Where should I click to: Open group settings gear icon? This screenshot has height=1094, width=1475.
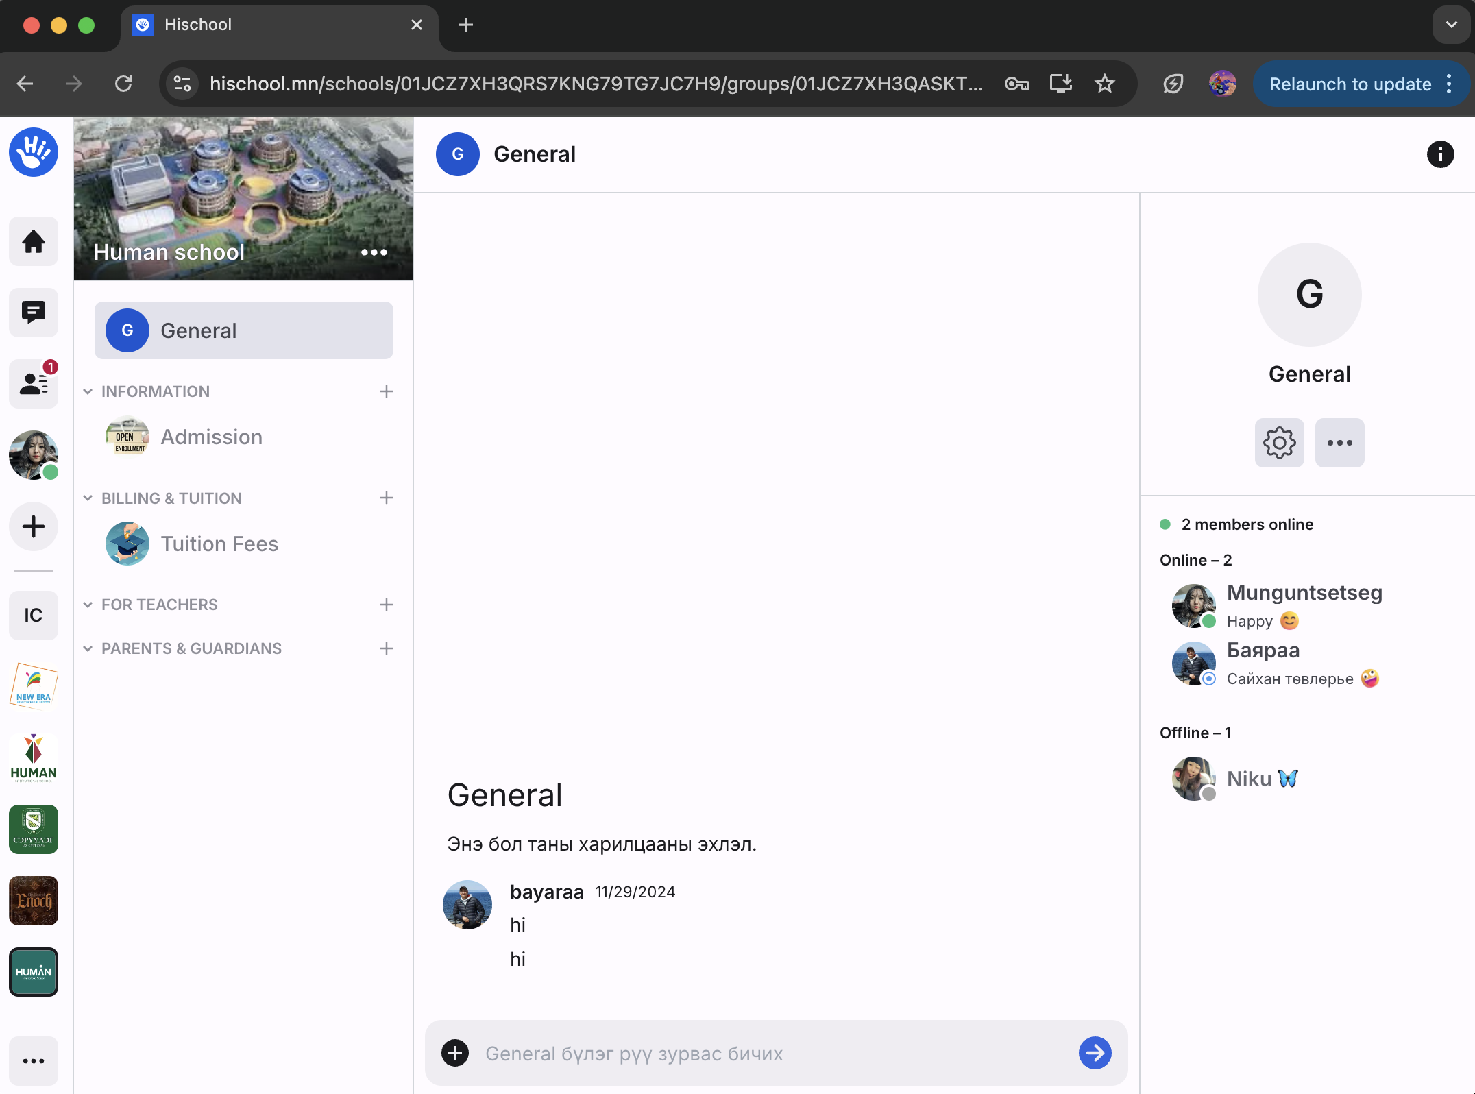coord(1279,443)
